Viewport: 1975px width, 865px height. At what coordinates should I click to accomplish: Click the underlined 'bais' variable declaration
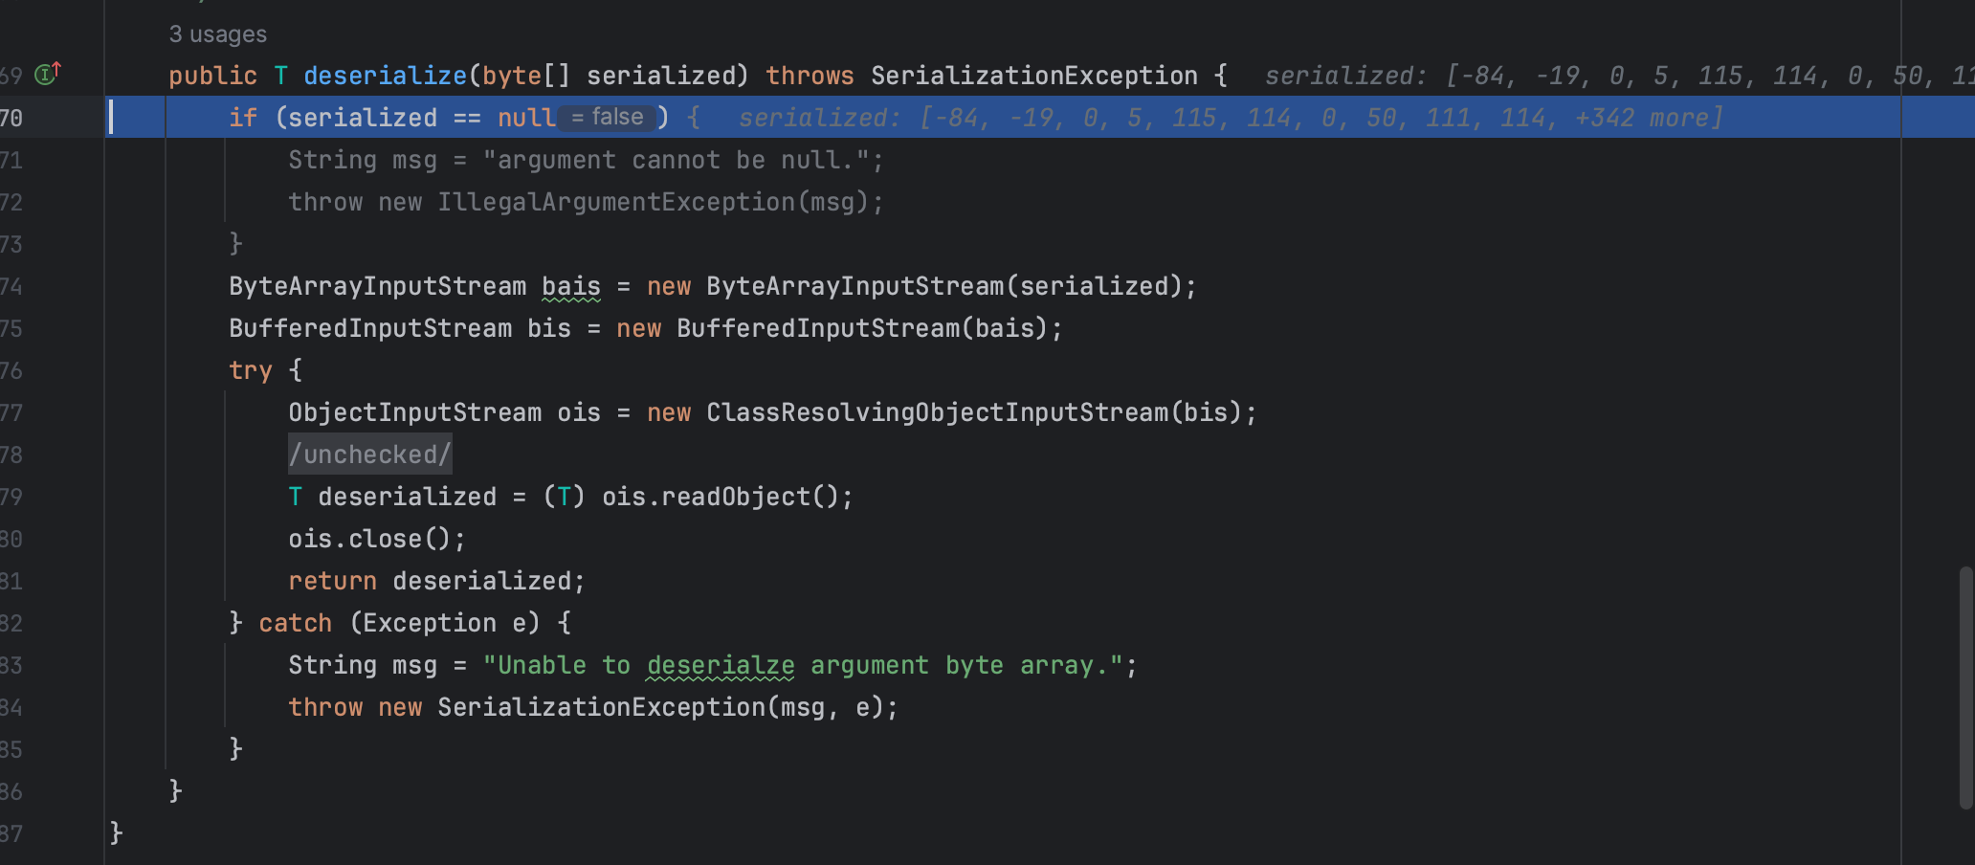click(x=571, y=286)
